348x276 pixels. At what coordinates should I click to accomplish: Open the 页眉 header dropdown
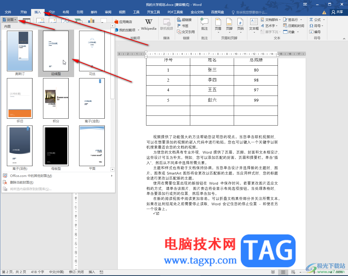point(218,26)
